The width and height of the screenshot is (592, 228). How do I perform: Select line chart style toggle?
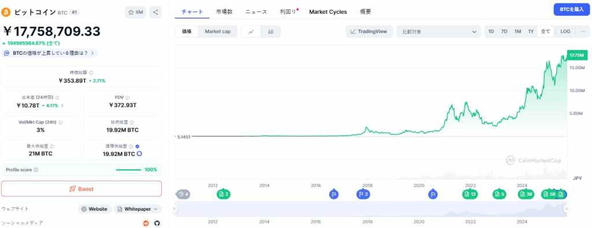pos(251,32)
